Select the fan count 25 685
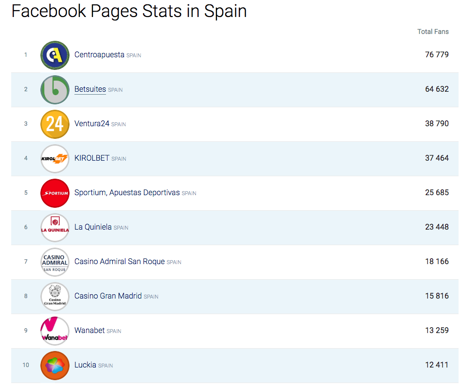 [437, 192]
